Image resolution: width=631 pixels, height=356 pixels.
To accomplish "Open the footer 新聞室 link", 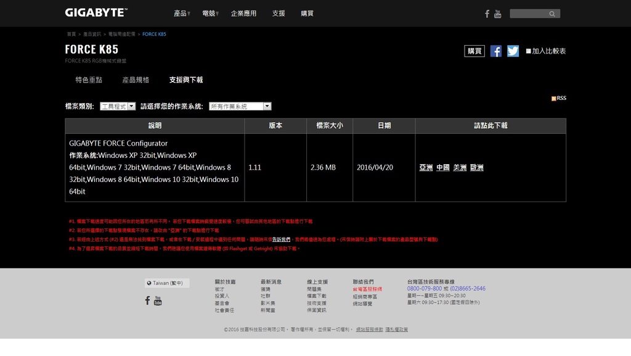I will tap(267, 310).
